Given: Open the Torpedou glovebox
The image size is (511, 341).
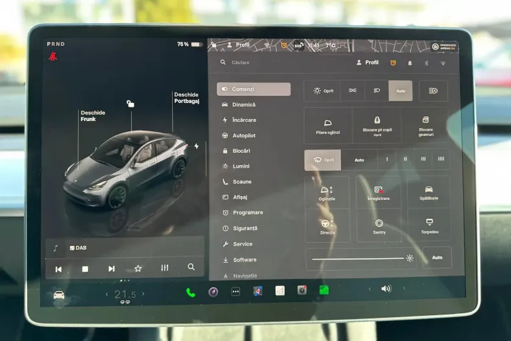Looking at the screenshot, I should (429, 226).
